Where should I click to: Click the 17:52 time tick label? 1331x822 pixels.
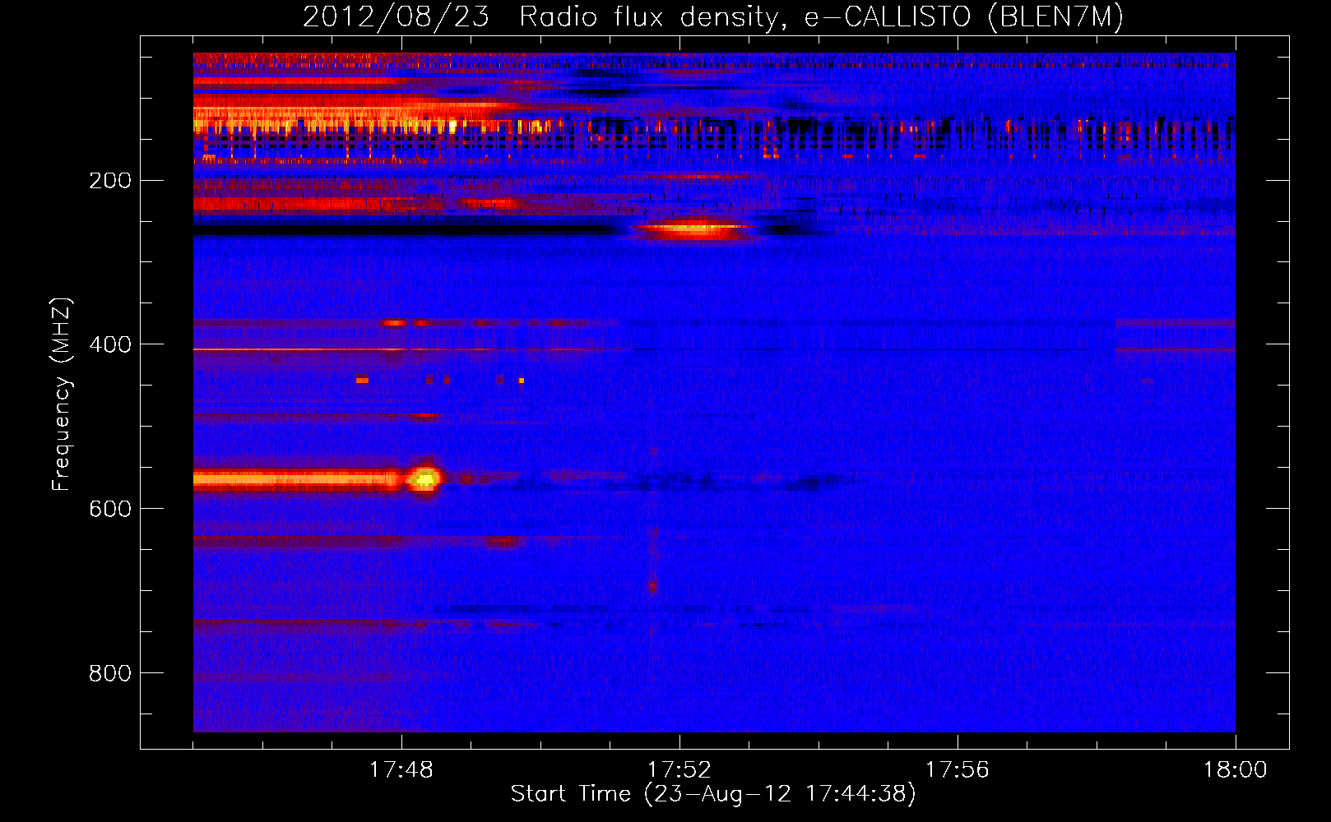pos(679,770)
